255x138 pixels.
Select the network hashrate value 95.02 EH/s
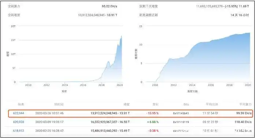[x=110, y=6]
